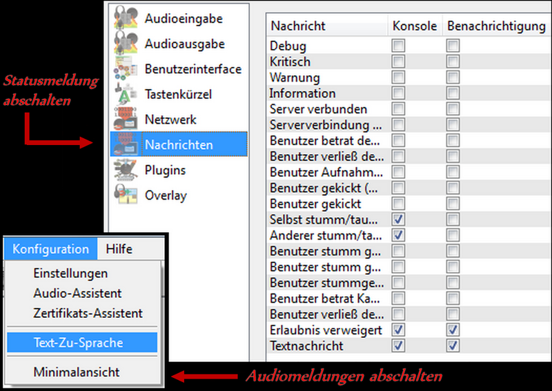Image resolution: width=552 pixels, height=391 pixels.
Task: Select the Selbst stumm/tau... row label
Action: click(324, 220)
